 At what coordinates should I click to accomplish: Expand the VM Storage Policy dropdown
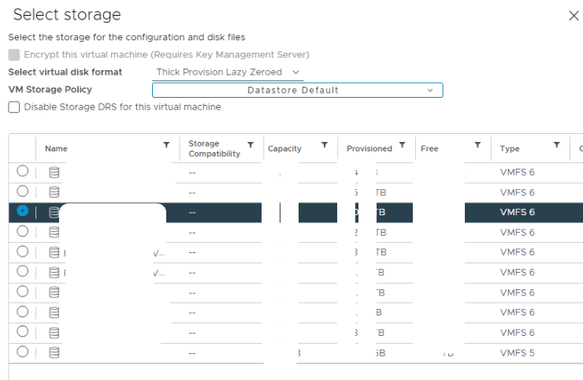pos(298,90)
